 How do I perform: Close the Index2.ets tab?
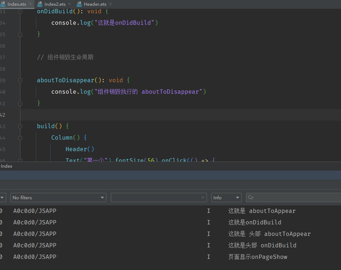[70, 4]
